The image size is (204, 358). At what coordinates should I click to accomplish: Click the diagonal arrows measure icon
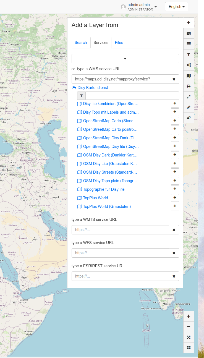[189, 97]
